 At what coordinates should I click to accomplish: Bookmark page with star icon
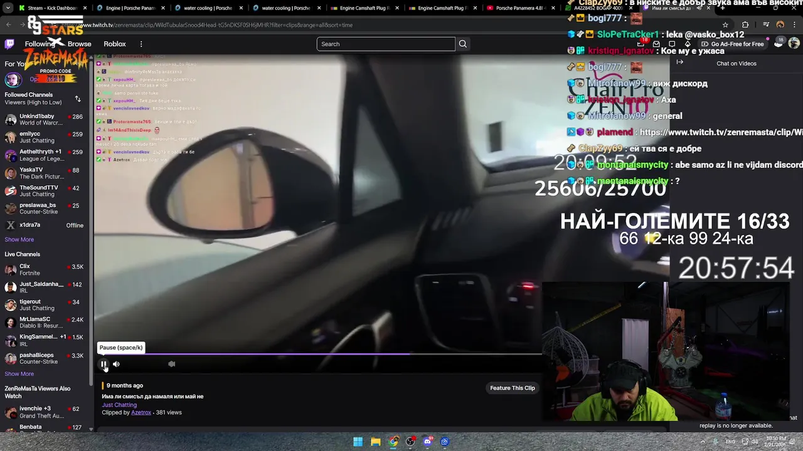[725, 24]
